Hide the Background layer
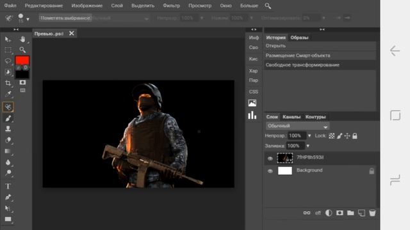 270,171
